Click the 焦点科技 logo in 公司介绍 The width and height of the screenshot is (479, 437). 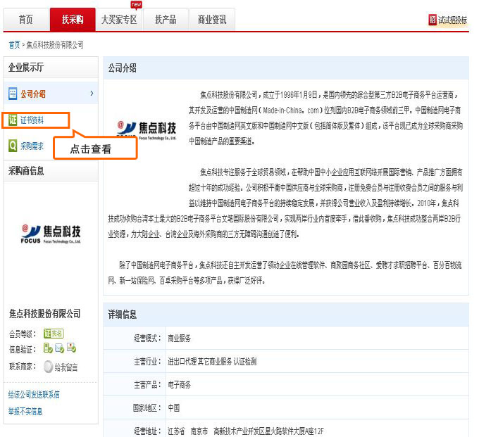[x=147, y=130]
